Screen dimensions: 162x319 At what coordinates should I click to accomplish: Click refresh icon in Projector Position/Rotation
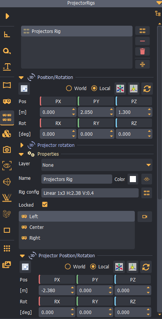(x=146, y=267)
